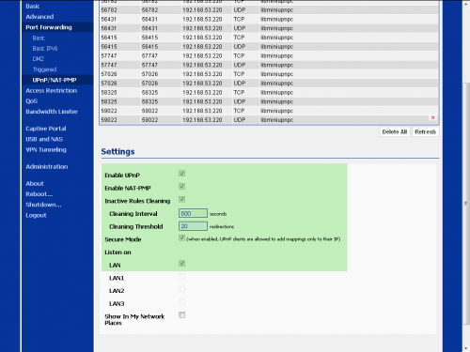Click the Logout link
Screen dimensions: 470x352
tap(36, 216)
